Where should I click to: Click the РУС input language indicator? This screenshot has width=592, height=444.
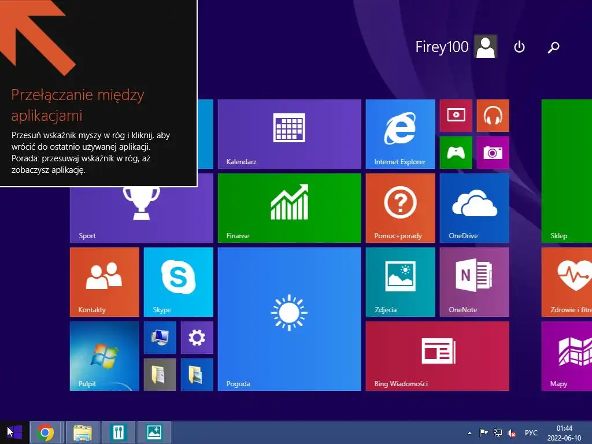point(531,432)
